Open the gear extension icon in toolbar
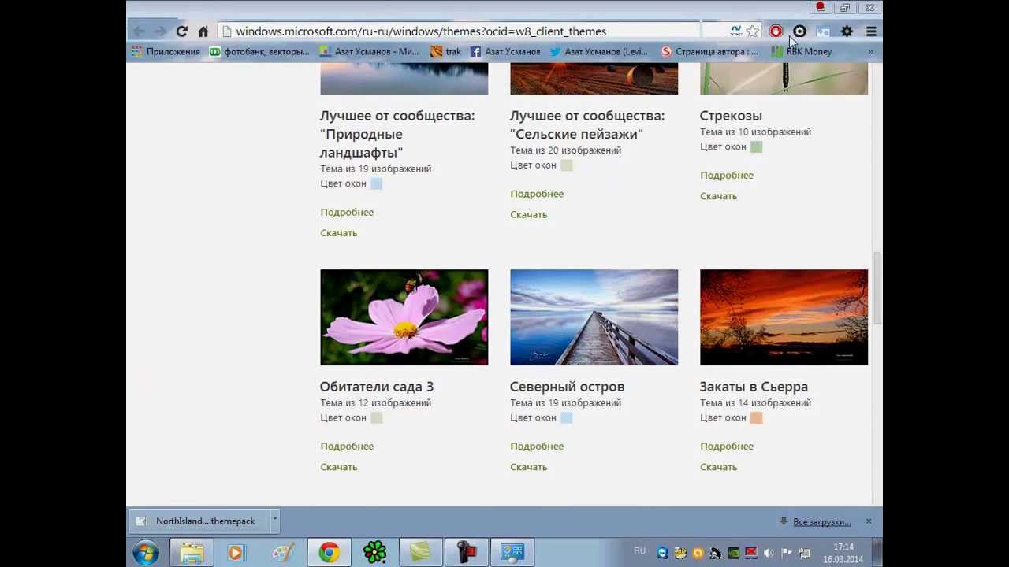 847,31
